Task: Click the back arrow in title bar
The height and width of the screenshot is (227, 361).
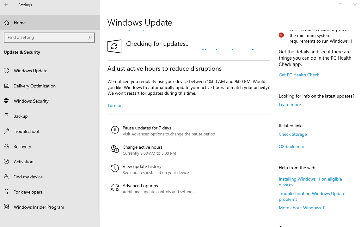Action: point(6,5)
